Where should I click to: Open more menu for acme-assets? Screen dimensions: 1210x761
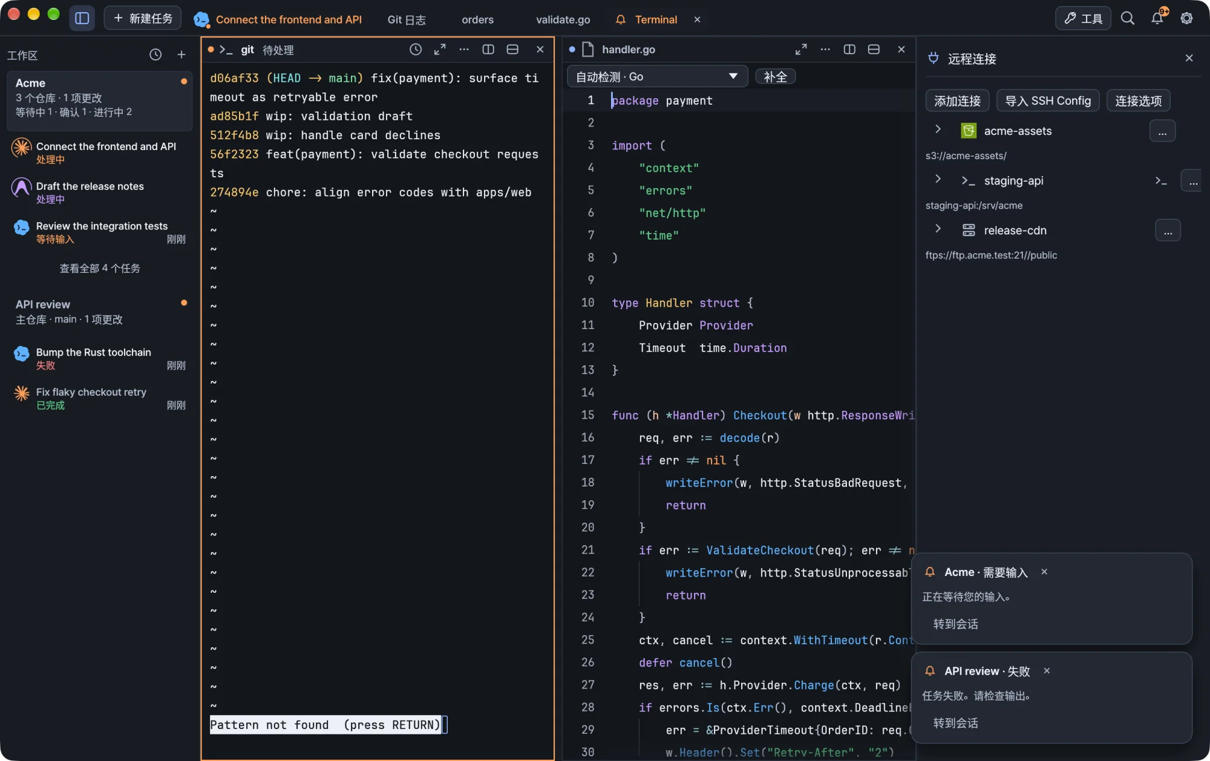tap(1162, 131)
